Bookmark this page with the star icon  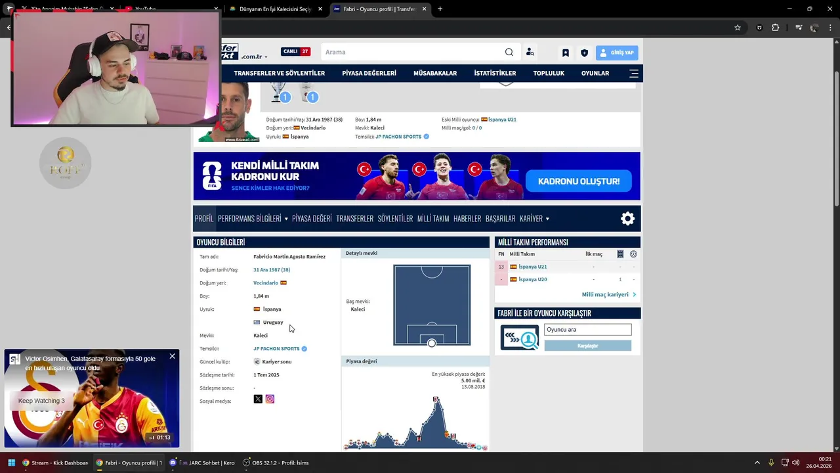pyautogui.click(x=738, y=28)
